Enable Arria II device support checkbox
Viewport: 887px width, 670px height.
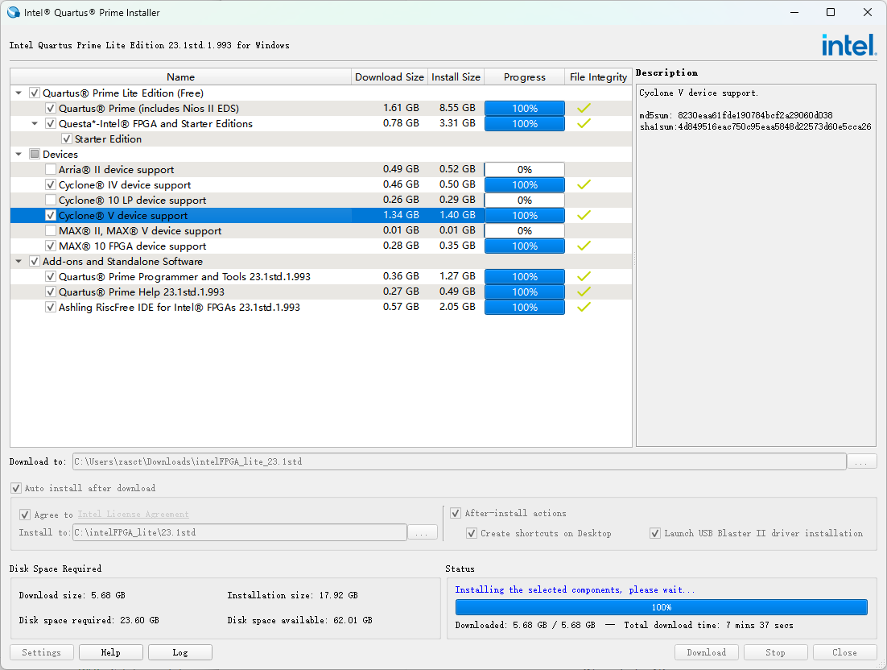point(51,170)
